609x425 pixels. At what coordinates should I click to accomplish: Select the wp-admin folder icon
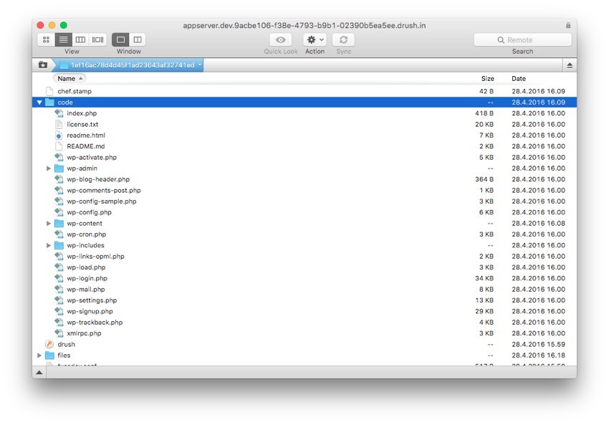(x=59, y=168)
